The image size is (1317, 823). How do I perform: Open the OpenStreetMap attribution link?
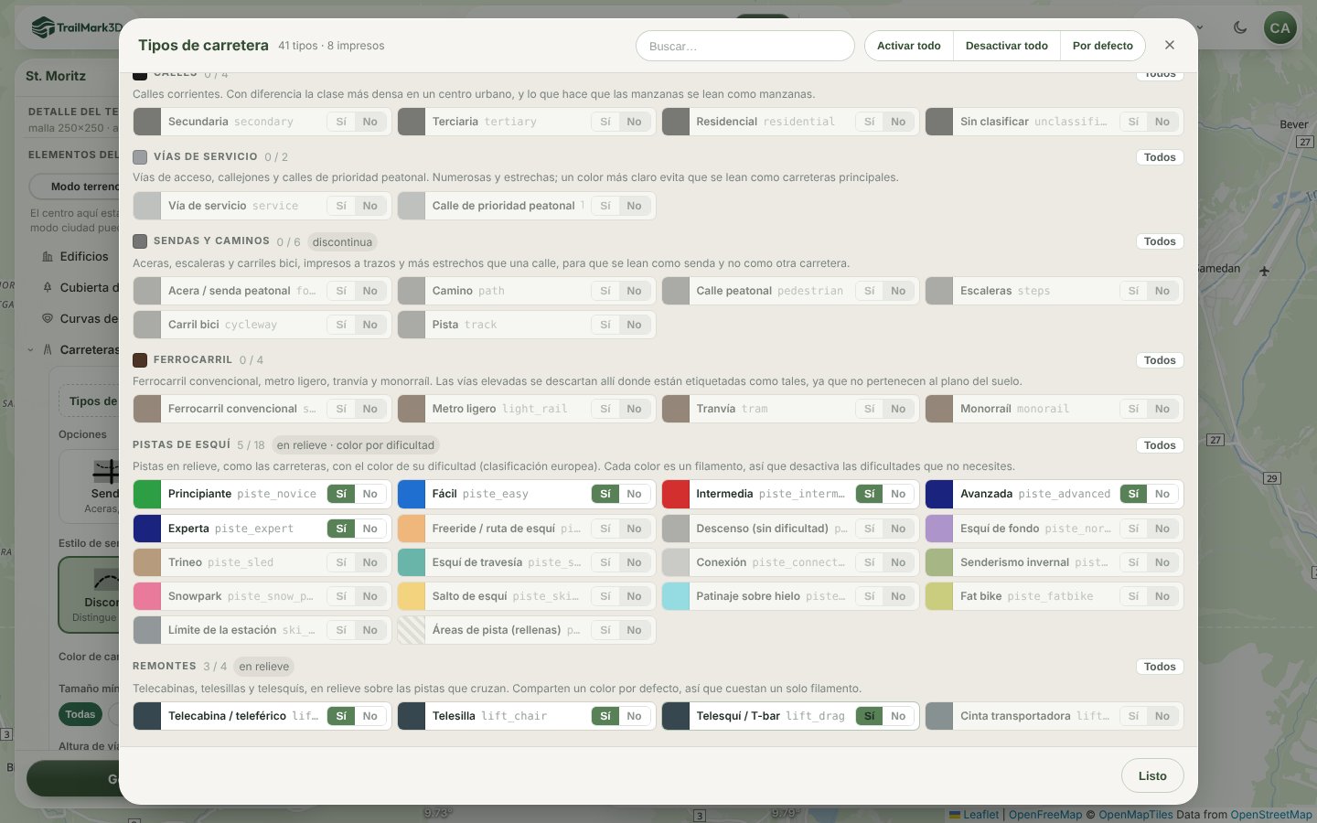pos(1271,815)
